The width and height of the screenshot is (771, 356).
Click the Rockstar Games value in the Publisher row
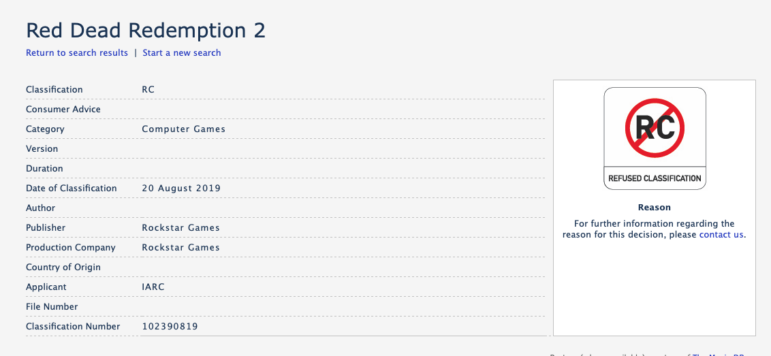point(181,227)
